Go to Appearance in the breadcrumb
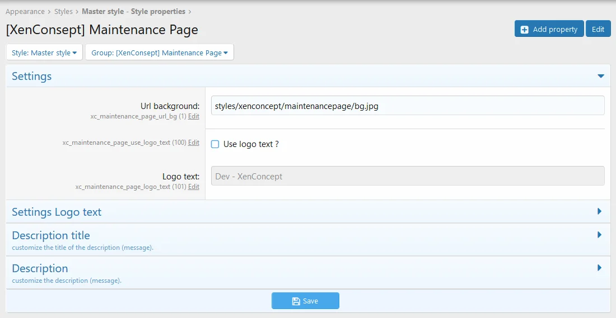This screenshot has height=318, width=616. pos(25,11)
